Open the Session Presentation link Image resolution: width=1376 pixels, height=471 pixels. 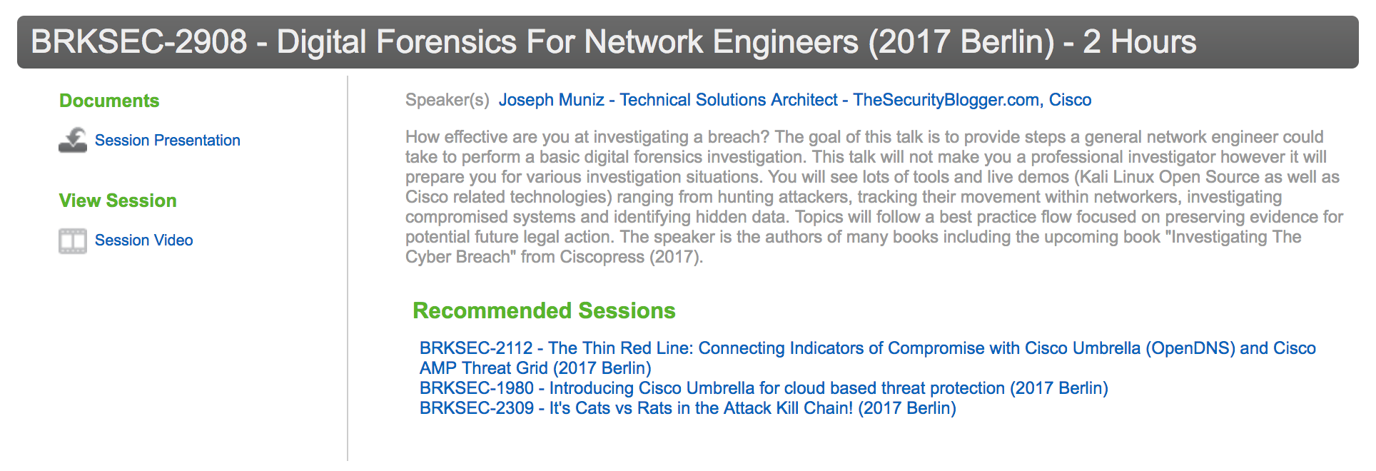[x=167, y=141]
